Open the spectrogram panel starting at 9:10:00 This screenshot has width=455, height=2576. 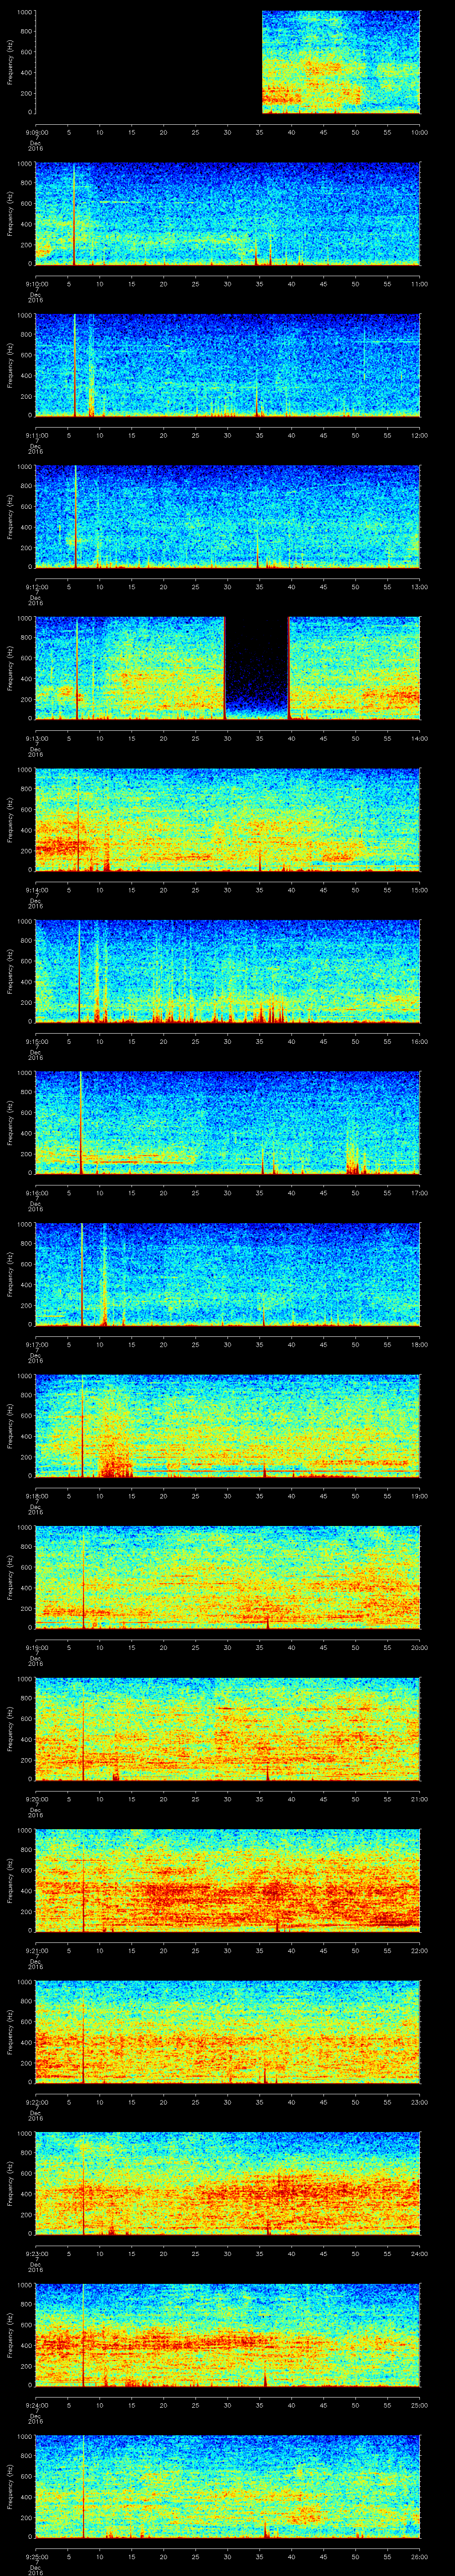point(228,214)
